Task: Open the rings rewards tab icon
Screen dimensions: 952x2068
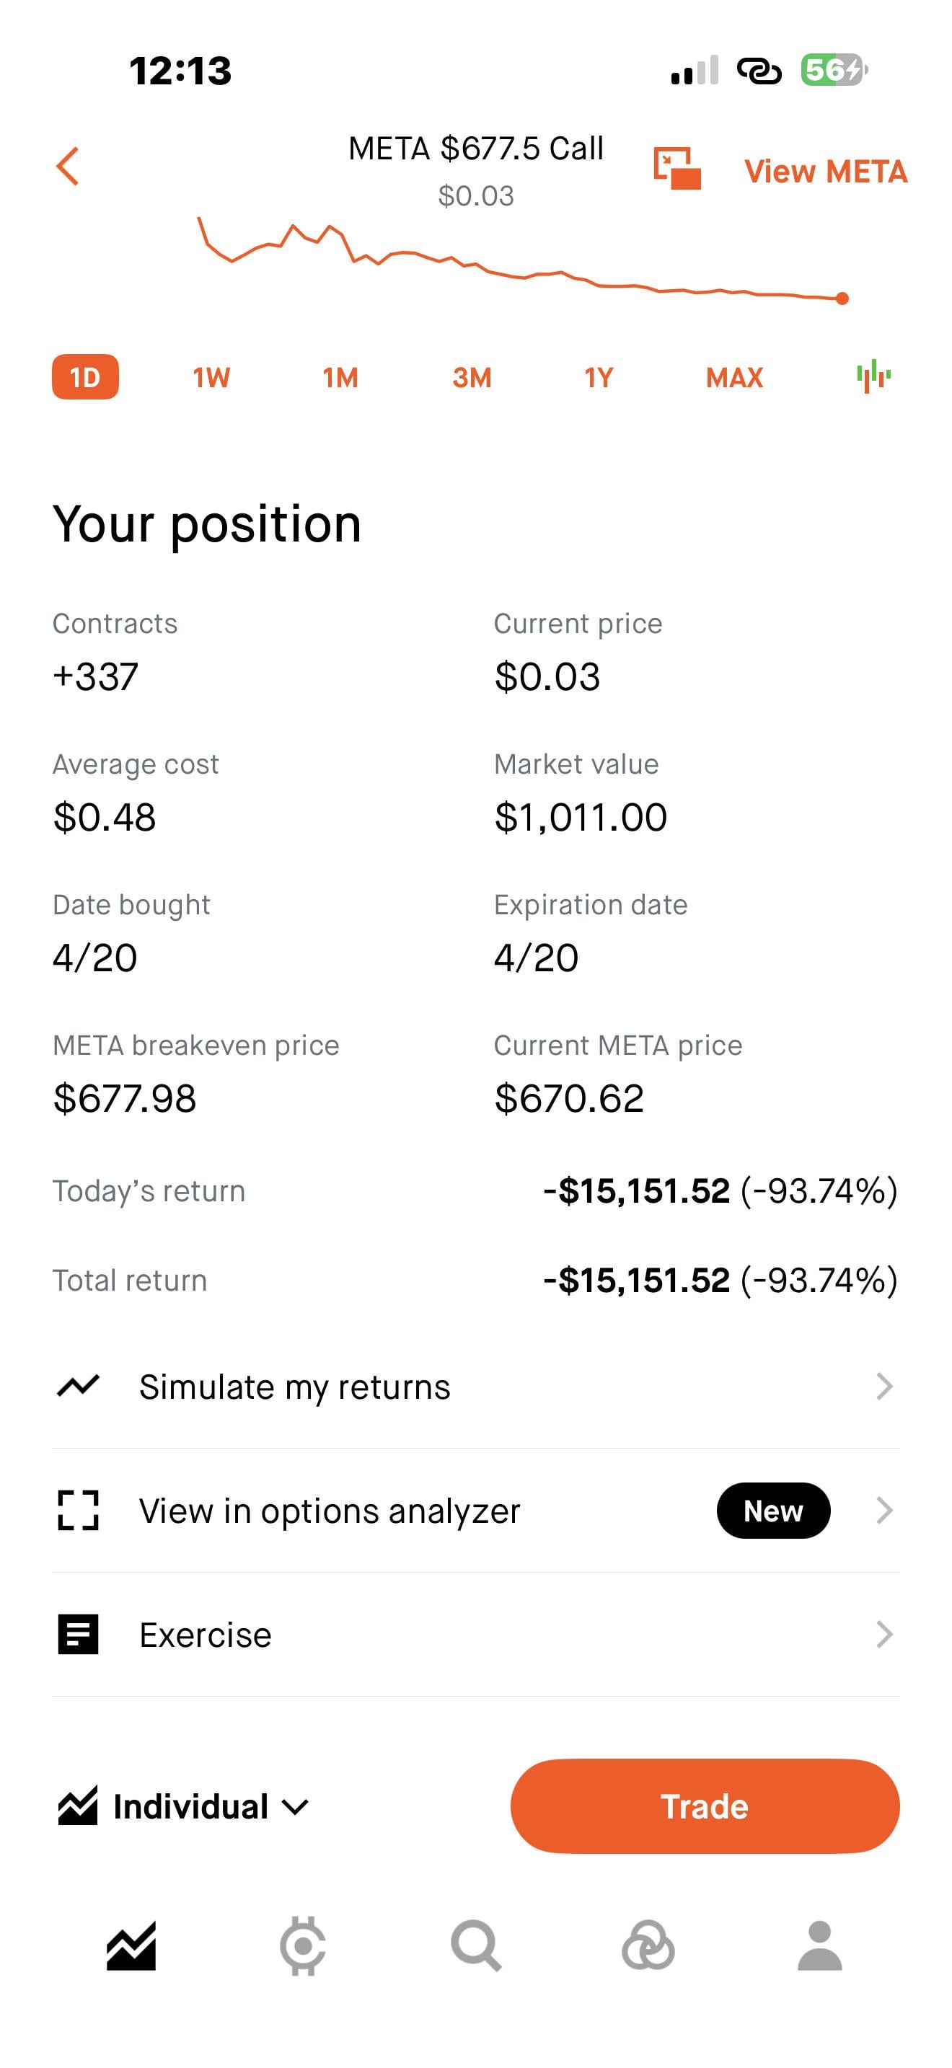Action: [x=648, y=1946]
